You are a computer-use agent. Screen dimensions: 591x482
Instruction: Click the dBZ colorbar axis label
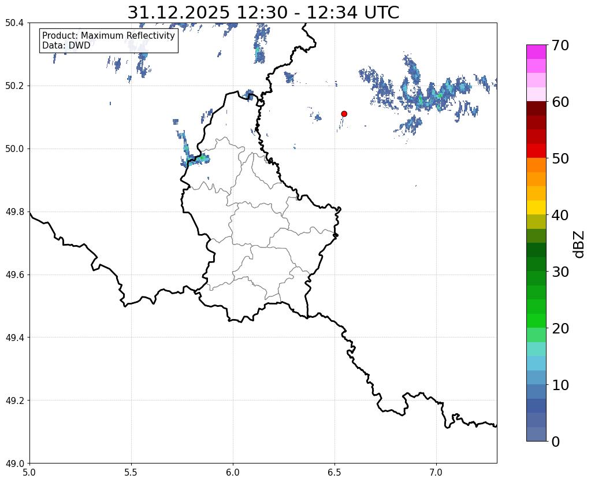[579, 244]
